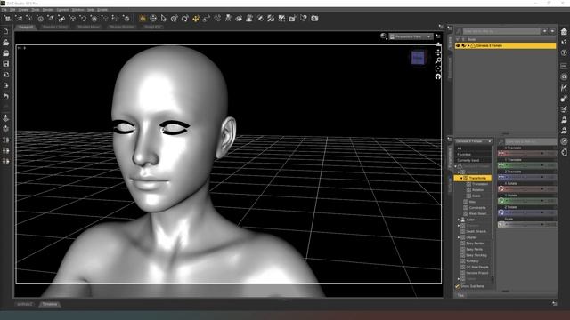The height and width of the screenshot is (320, 570).
Task: Select the All parameters filter
Action: point(473,148)
